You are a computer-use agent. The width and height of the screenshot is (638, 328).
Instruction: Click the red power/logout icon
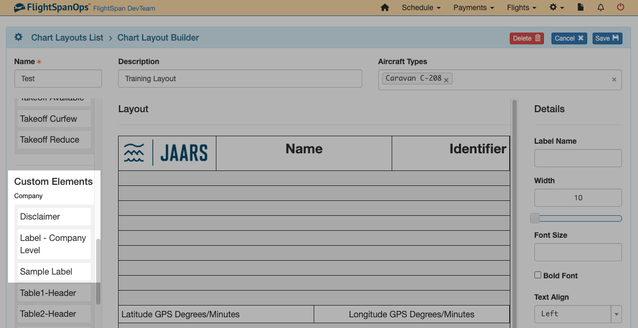[620, 7]
